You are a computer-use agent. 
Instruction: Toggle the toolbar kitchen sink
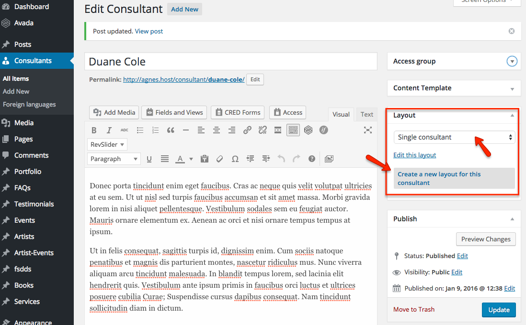(x=293, y=130)
